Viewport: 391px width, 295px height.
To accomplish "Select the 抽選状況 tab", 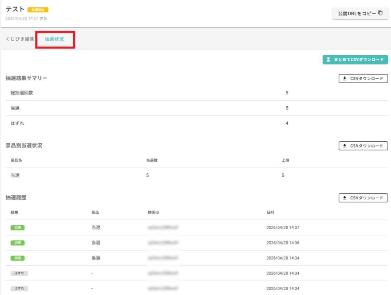I will [x=54, y=39].
